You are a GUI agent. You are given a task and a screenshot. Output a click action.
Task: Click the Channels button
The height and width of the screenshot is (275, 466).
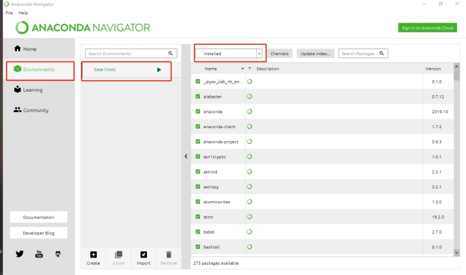tap(280, 54)
